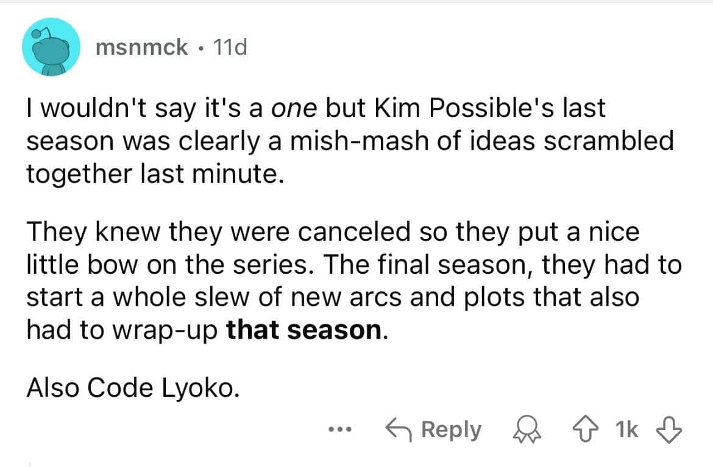Click the msnmck Snoo avatar
Image resolution: width=713 pixels, height=467 pixels.
coord(52,48)
